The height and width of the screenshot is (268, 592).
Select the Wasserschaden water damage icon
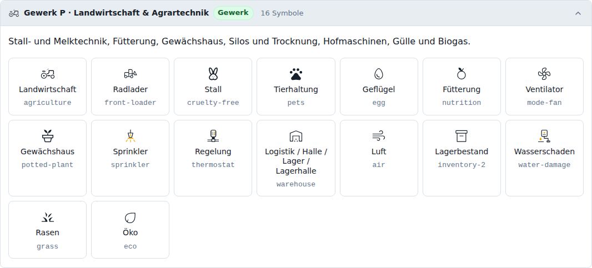coord(544,136)
